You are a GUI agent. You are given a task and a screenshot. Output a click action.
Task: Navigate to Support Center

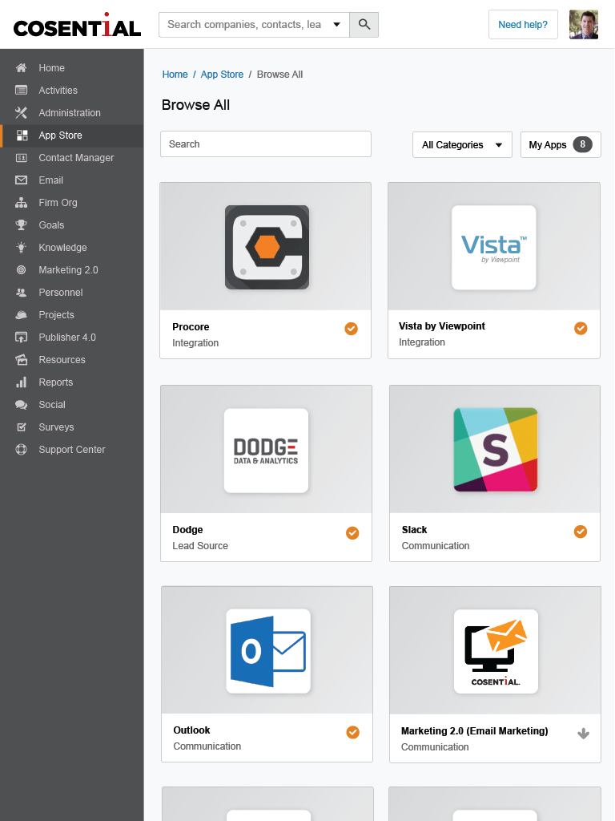pos(71,450)
